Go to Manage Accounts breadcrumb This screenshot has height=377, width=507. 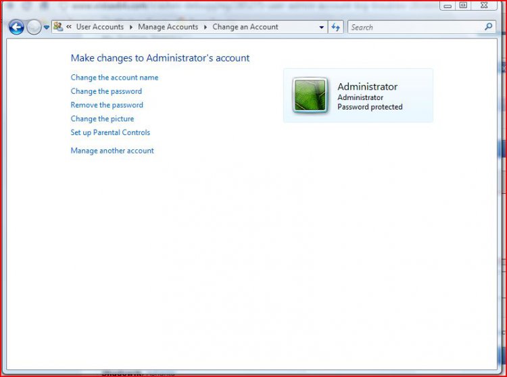(168, 27)
